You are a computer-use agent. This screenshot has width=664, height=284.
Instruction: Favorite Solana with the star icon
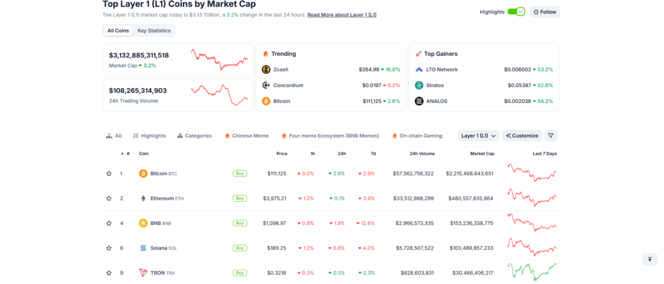109,248
